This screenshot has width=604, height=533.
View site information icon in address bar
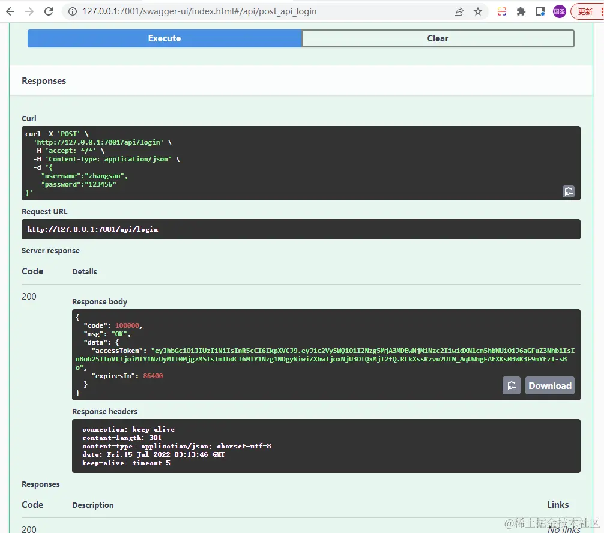pyautogui.click(x=73, y=11)
